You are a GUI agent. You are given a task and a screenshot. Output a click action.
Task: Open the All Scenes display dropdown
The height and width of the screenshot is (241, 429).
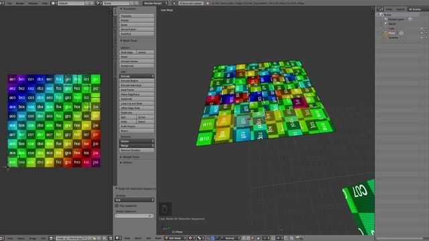pyautogui.click(x=418, y=9)
